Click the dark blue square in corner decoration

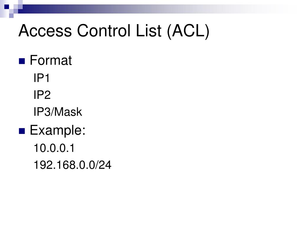click(x=7, y=7)
